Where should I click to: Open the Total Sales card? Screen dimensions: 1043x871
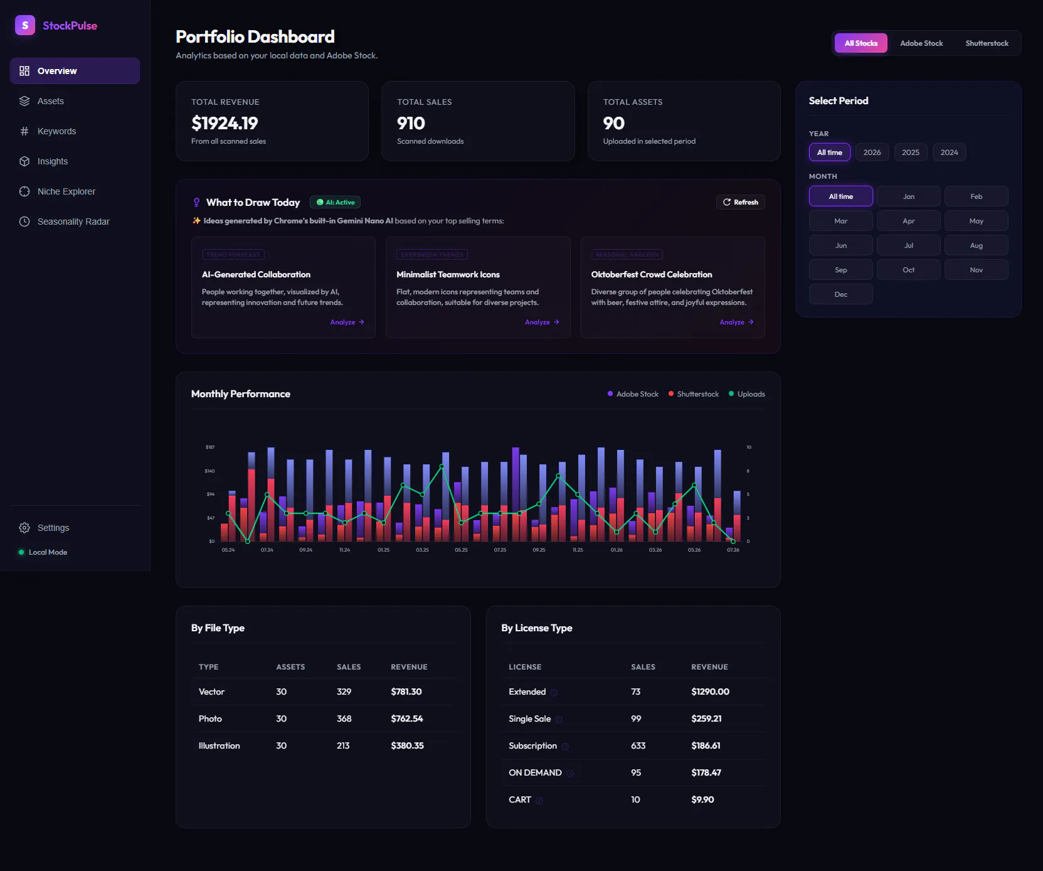click(478, 121)
